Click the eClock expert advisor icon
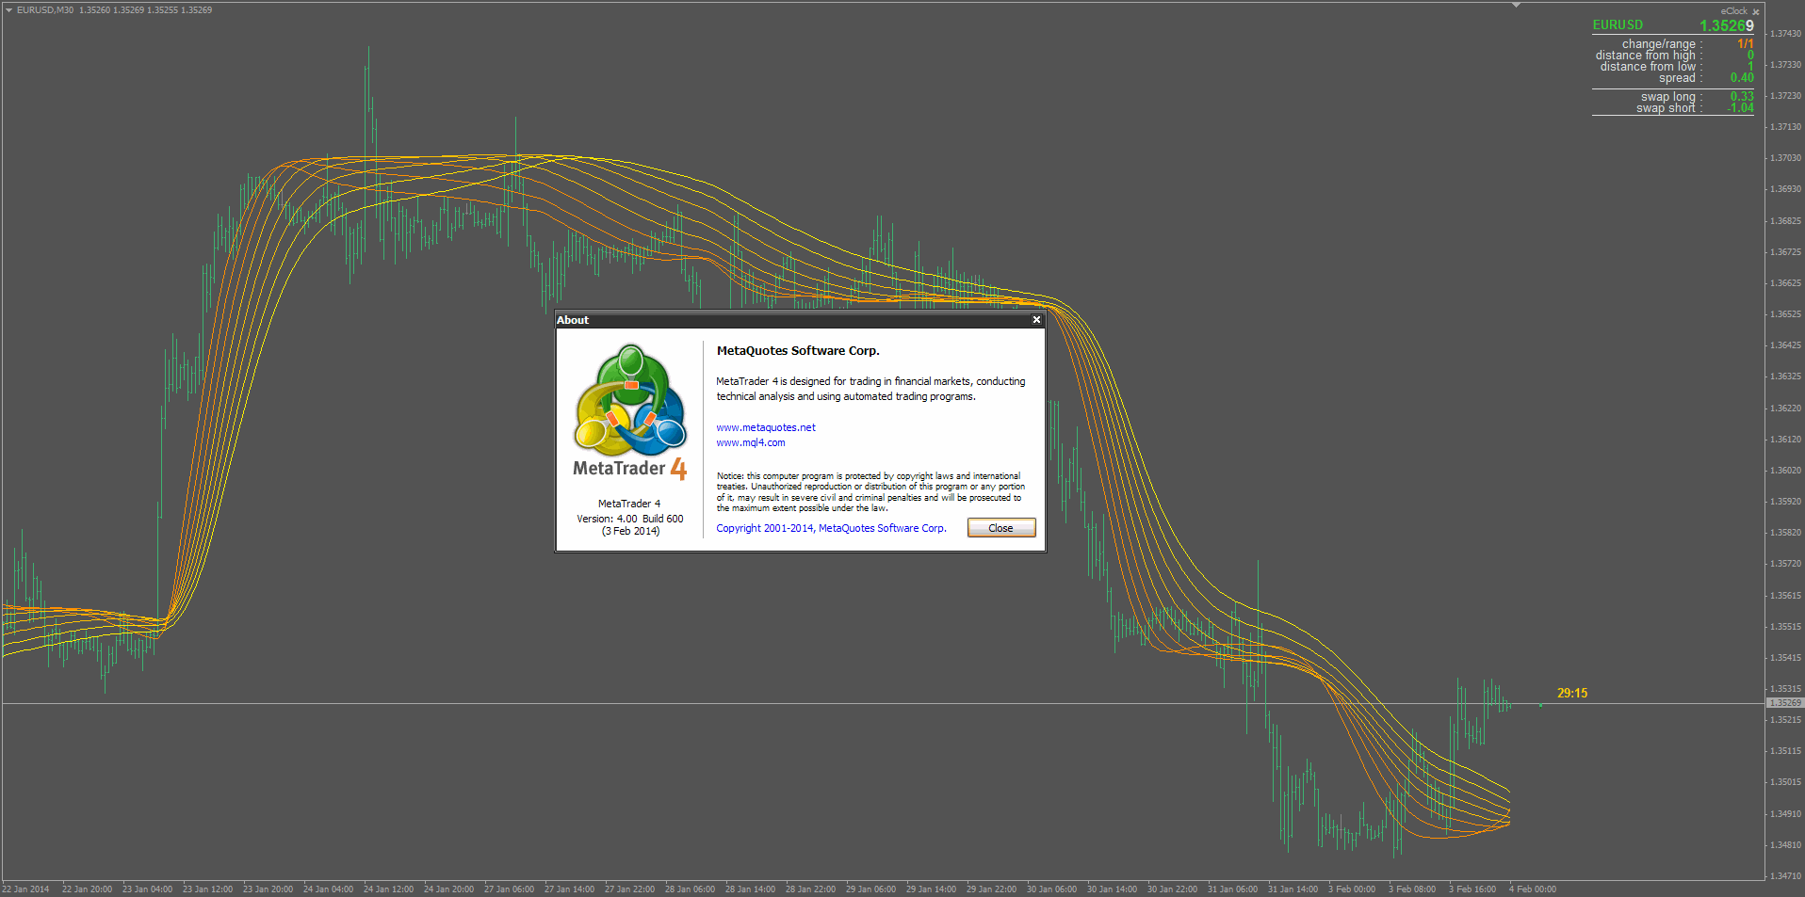This screenshot has width=1805, height=897. 1756,12
